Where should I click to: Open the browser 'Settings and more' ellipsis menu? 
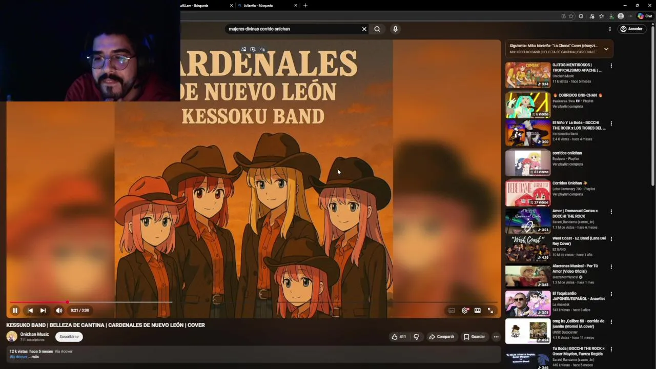pyautogui.click(x=630, y=16)
